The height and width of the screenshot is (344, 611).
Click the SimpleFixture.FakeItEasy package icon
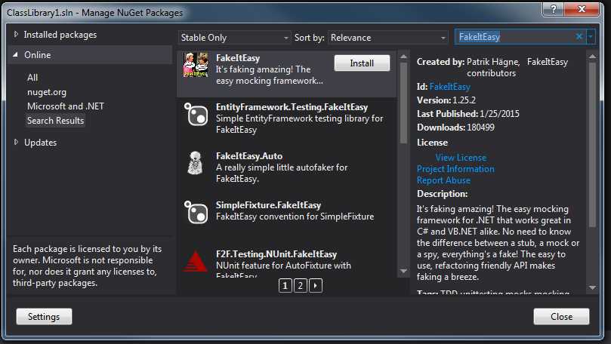click(196, 212)
